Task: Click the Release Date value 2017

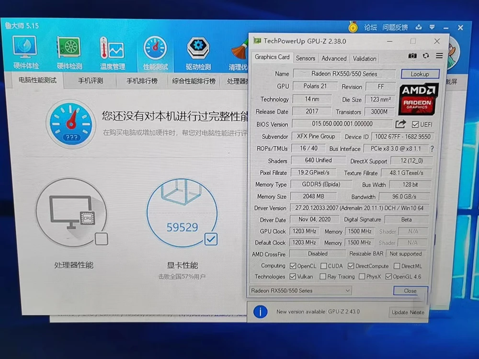Action: pyautogui.click(x=312, y=111)
